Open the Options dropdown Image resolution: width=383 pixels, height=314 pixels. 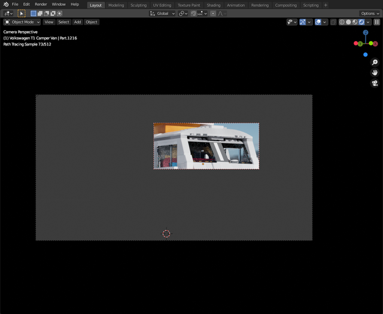[370, 13]
